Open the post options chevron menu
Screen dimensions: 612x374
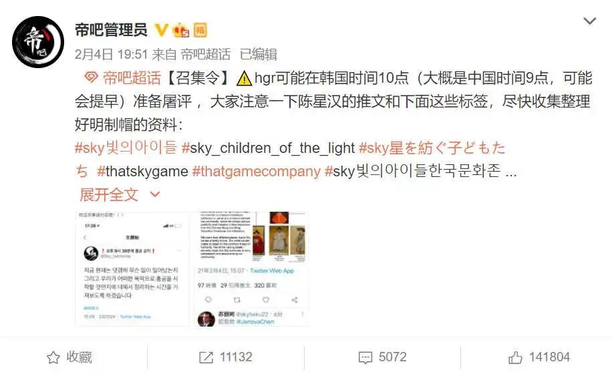coord(589,21)
